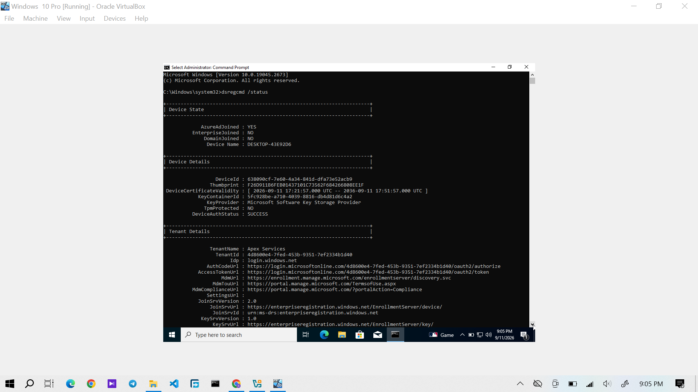The height and width of the screenshot is (392, 698).
Task: Click the AccessTokenUrl oauth2/token URL text
Action: coord(368,272)
